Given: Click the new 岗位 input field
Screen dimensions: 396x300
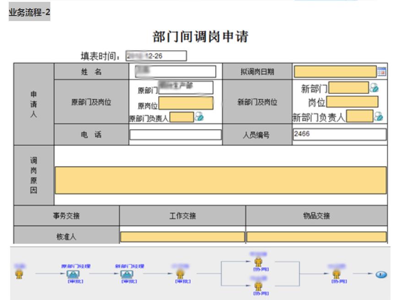Looking at the screenshot, I should point(352,102).
